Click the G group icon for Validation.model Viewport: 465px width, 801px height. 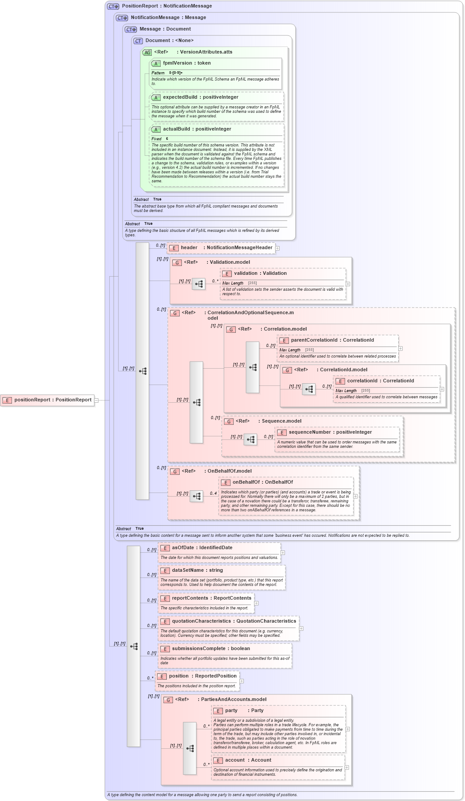coord(177,262)
